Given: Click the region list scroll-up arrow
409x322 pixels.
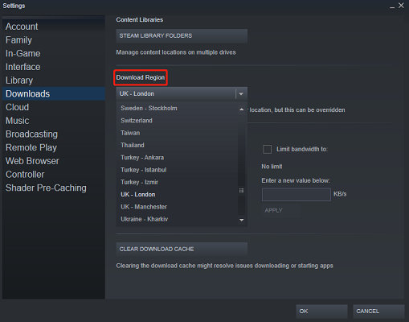Looking at the screenshot, I should click(x=242, y=109).
